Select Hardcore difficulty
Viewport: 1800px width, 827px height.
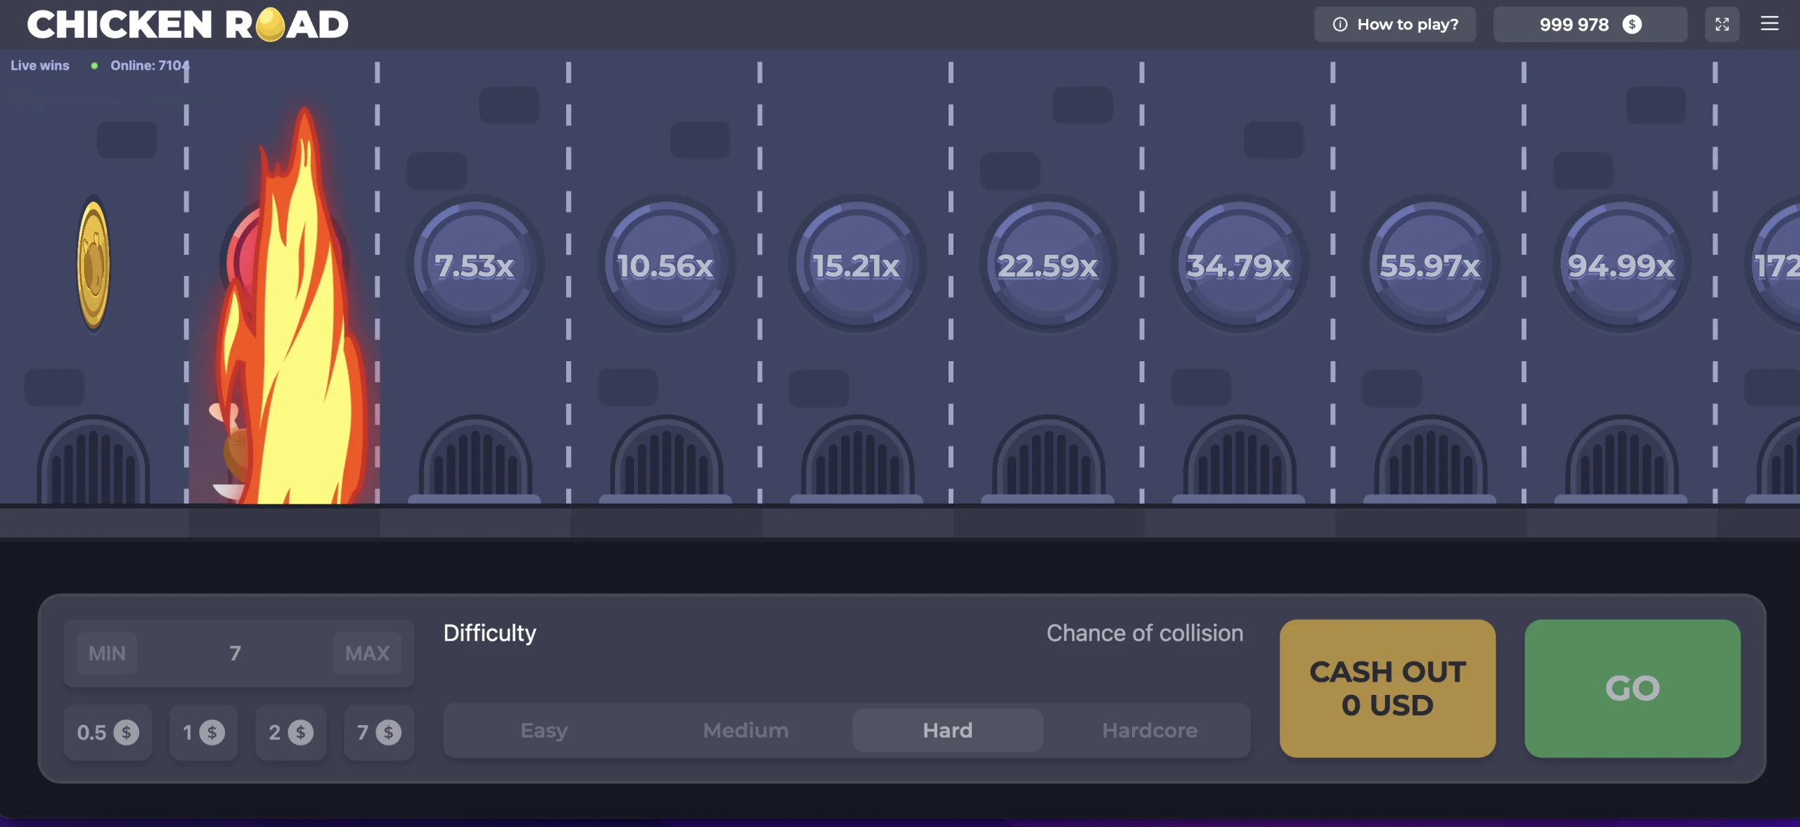coord(1150,731)
